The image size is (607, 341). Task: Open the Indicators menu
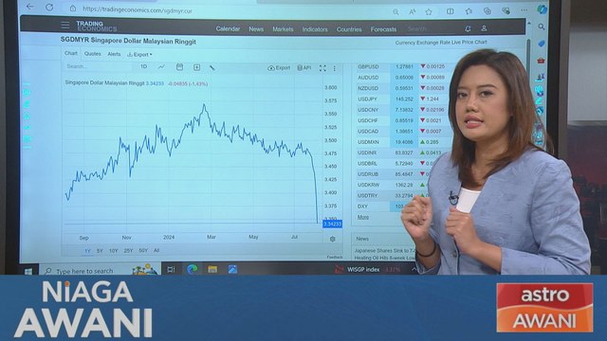(x=315, y=29)
